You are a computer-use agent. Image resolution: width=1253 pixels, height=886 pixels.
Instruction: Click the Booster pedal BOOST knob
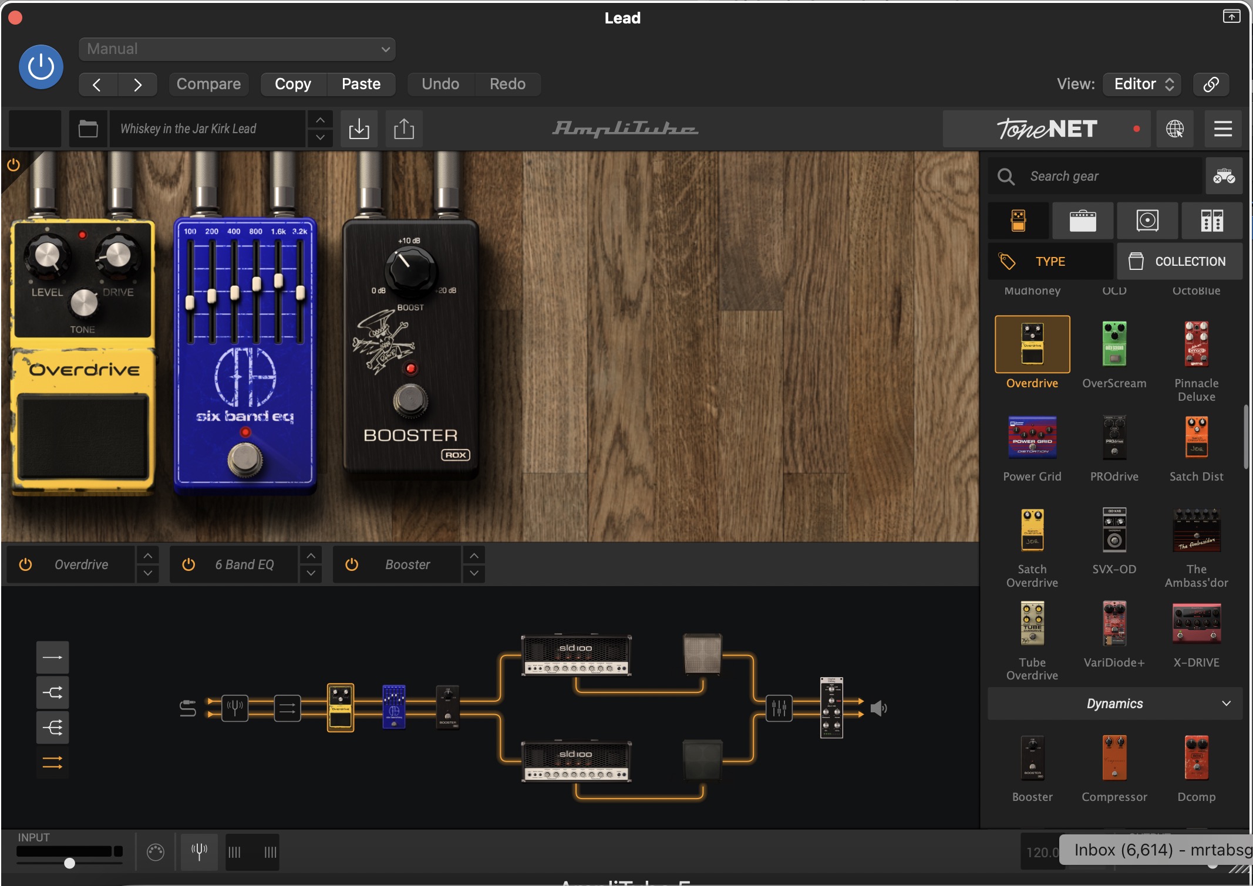tap(410, 271)
